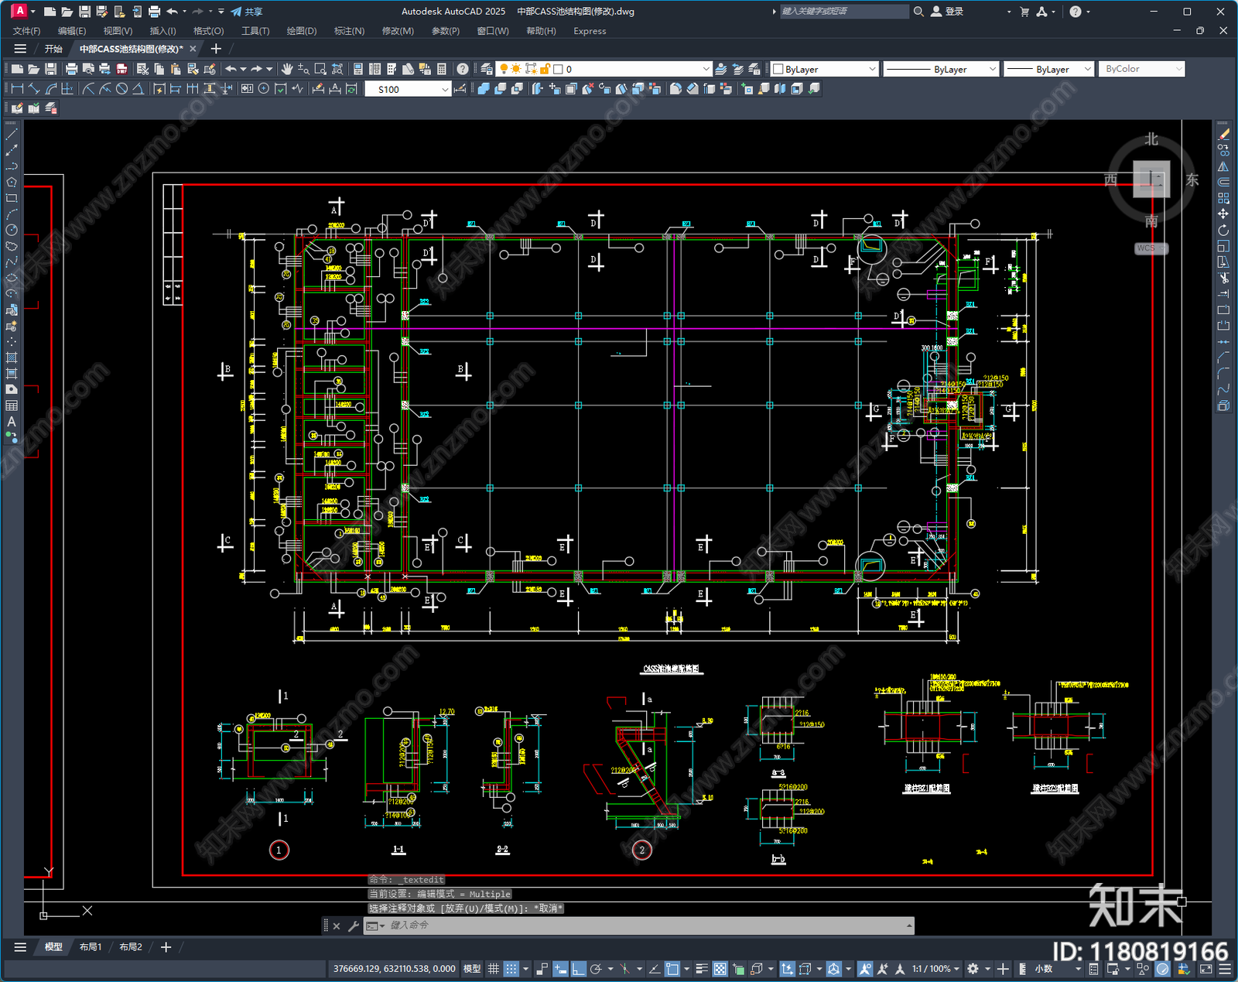
Task: Open the Layer Properties Manager icon
Action: click(487, 69)
